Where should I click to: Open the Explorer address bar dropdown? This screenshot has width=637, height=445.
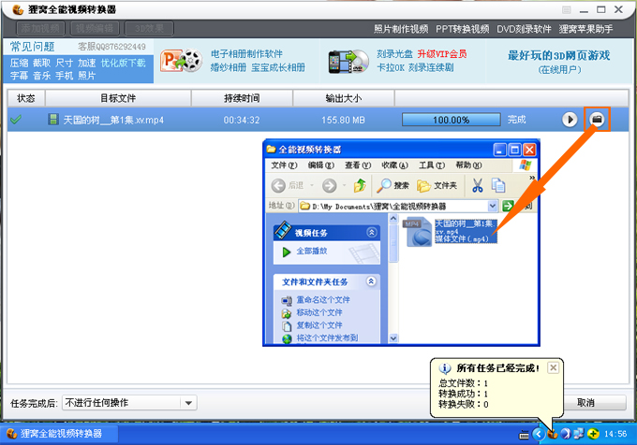(x=493, y=206)
